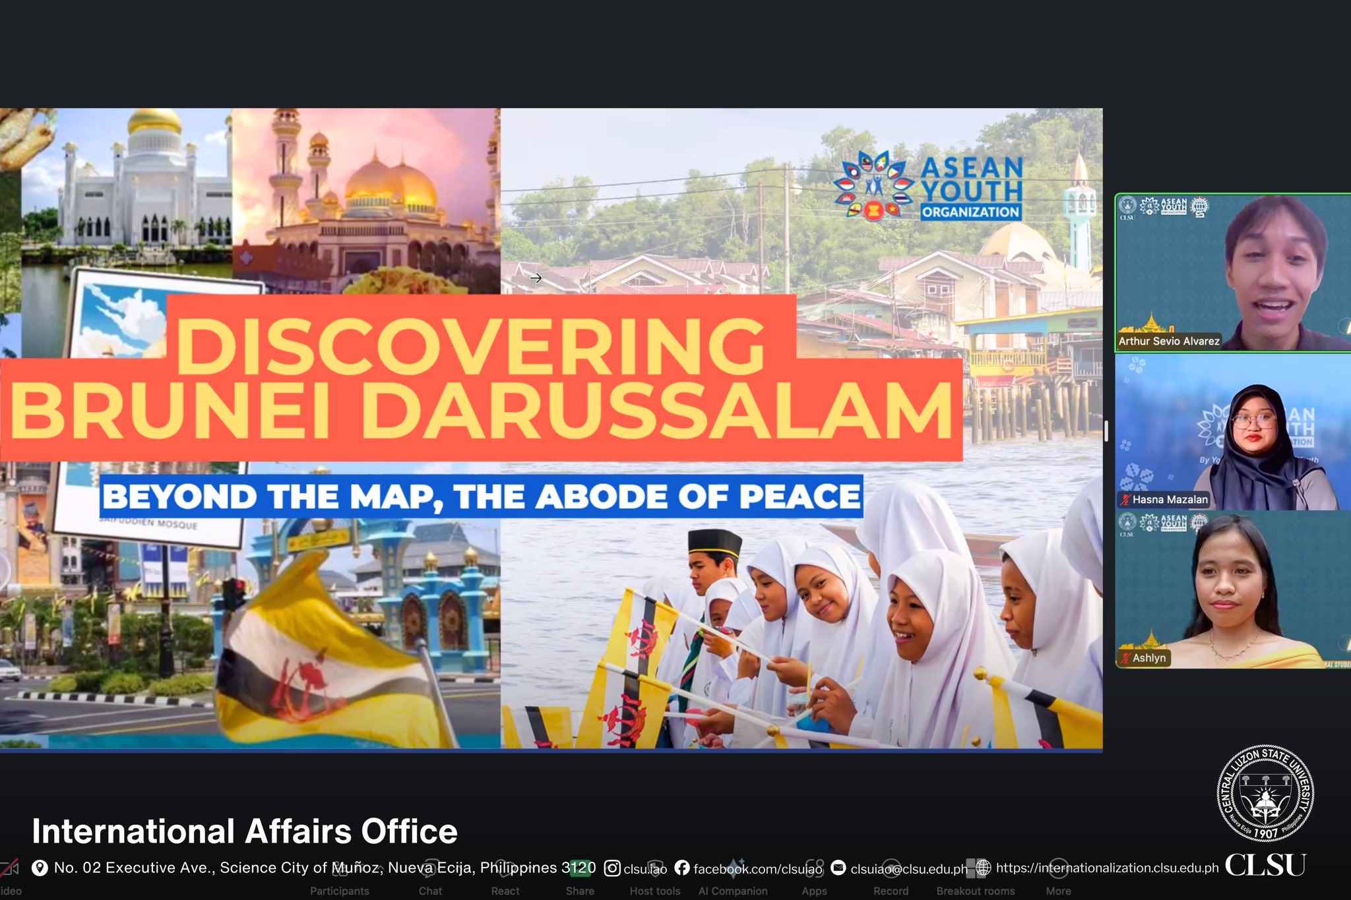Click the divider handle beside the shared screen
1351x900 pixels.
tap(1106, 431)
